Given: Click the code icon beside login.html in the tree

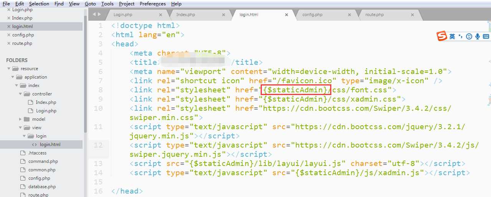Looking at the screenshot, I should 35,144.
